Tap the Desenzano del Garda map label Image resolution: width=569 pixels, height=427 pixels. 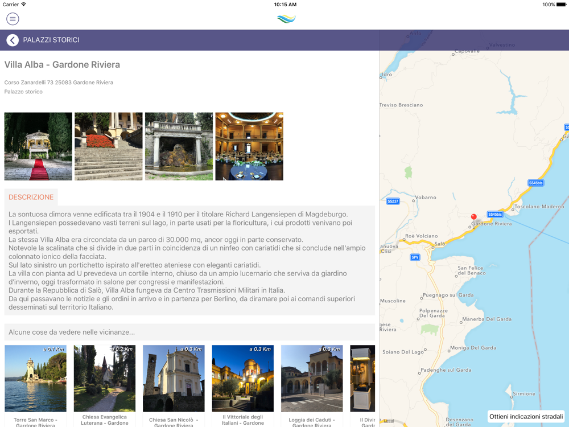[460, 422]
